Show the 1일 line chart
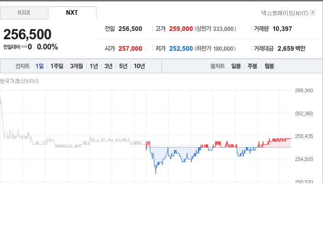The height and width of the screenshot is (226, 323). pyautogui.click(x=40, y=66)
